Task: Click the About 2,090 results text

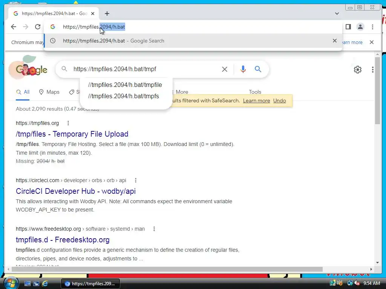Action: coord(57,109)
